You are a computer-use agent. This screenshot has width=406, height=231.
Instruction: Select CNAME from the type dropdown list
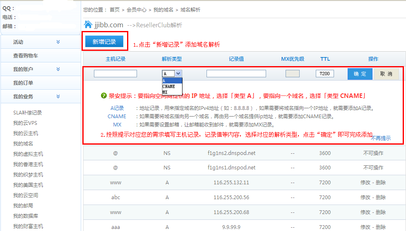point(168,86)
